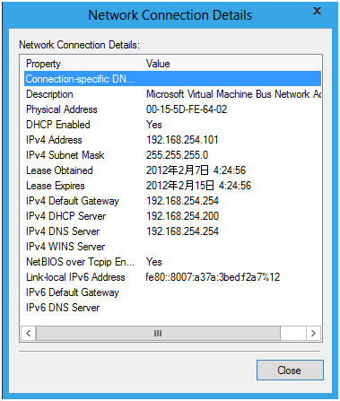Click right arrow of horizontal scrollbar
This screenshot has height=401, width=340.
pos(313,333)
